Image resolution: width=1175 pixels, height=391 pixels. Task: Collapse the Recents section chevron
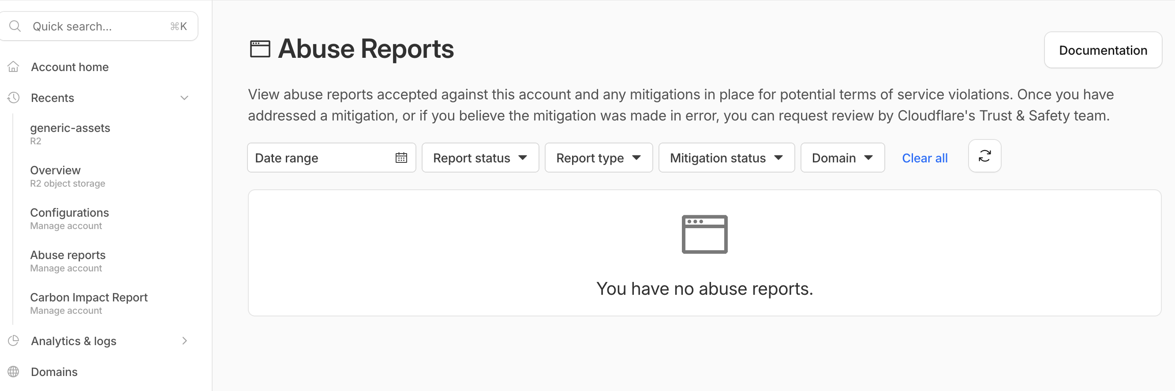coord(184,98)
